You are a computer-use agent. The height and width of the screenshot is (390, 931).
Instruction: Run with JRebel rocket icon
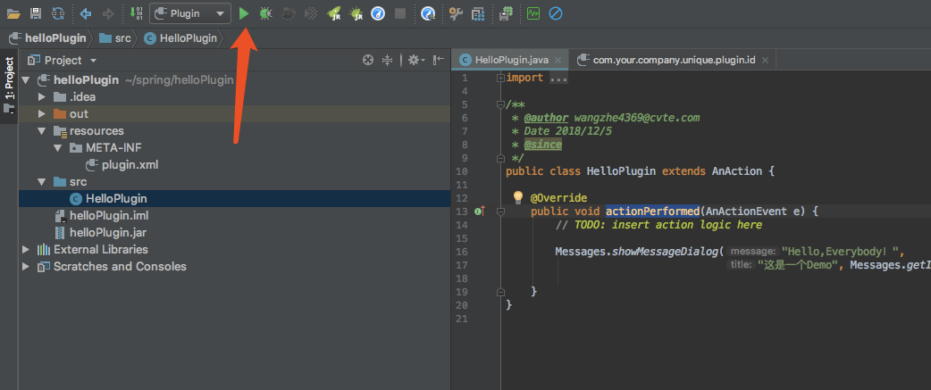pyautogui.click(x=333, y=13)
